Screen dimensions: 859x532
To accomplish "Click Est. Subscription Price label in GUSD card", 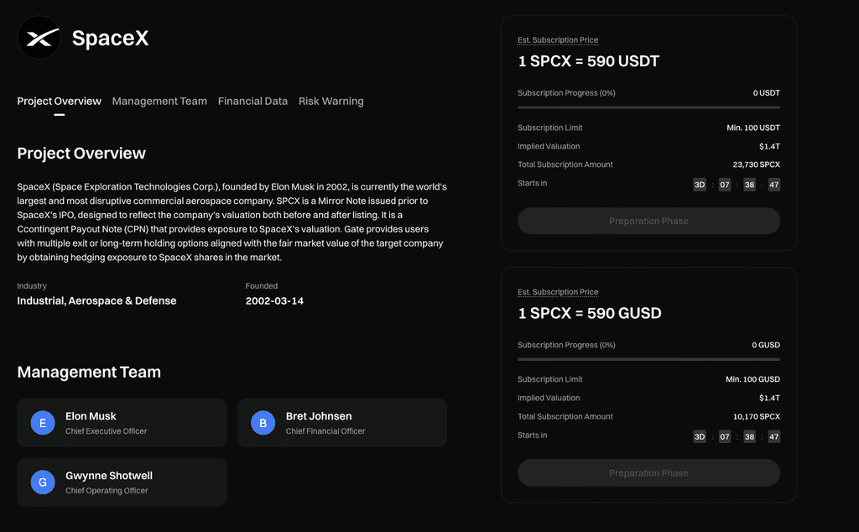I will [x=558, y=292].
